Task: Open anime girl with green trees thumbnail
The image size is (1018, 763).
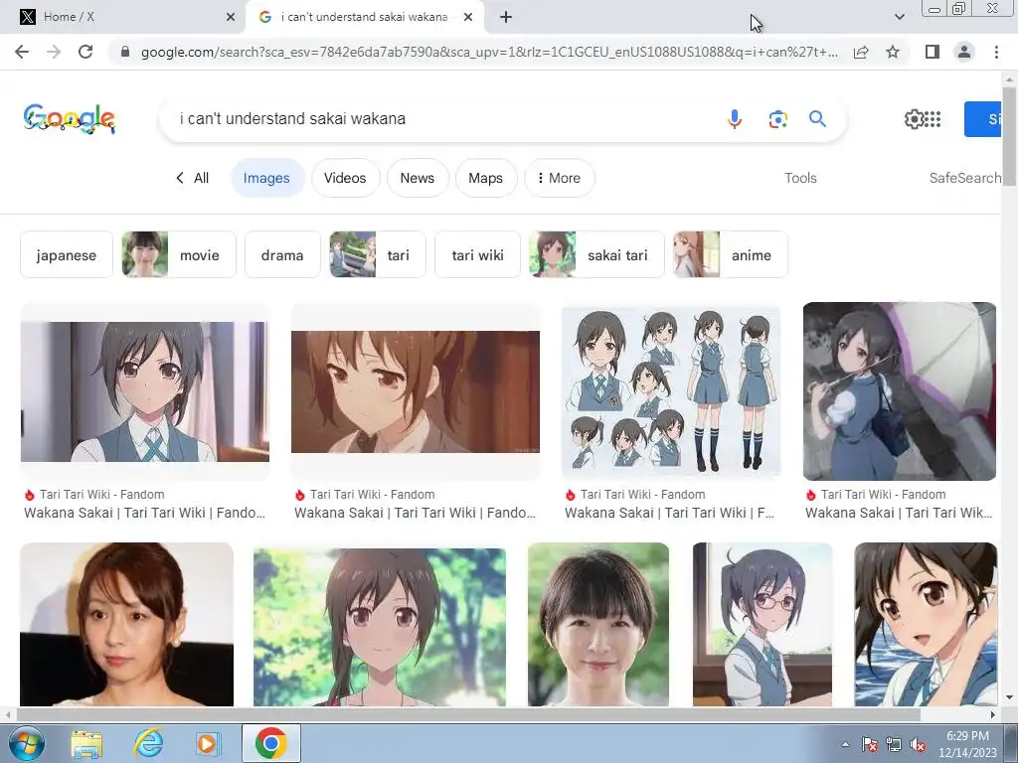Action: point(380,626)
